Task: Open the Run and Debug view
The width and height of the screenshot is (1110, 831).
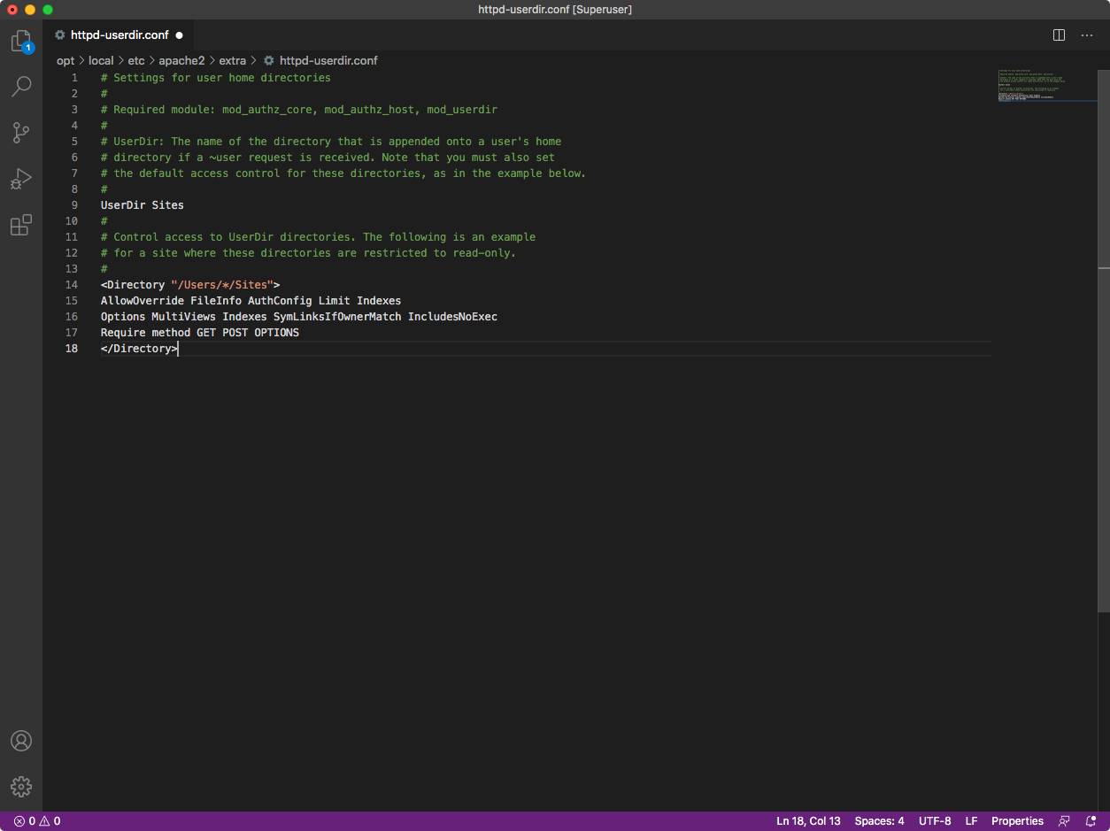Action: (x=20, y=180)
